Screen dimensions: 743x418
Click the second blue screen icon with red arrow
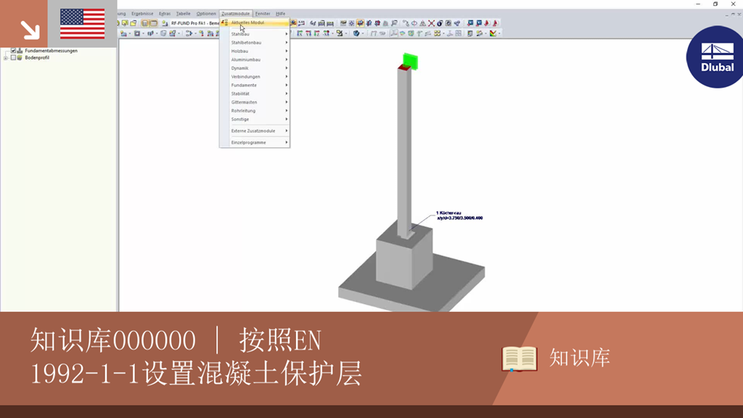tap(479, 23)
